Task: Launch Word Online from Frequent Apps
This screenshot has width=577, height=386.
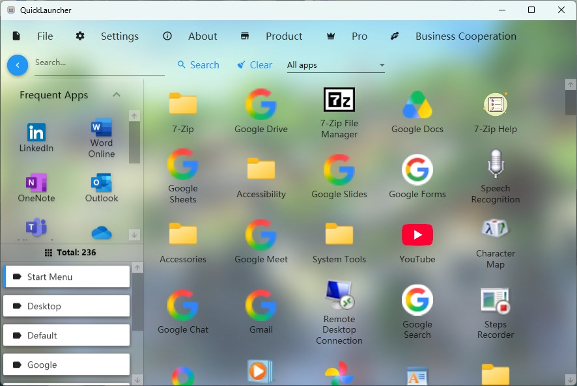Action: tap(101, 138)
